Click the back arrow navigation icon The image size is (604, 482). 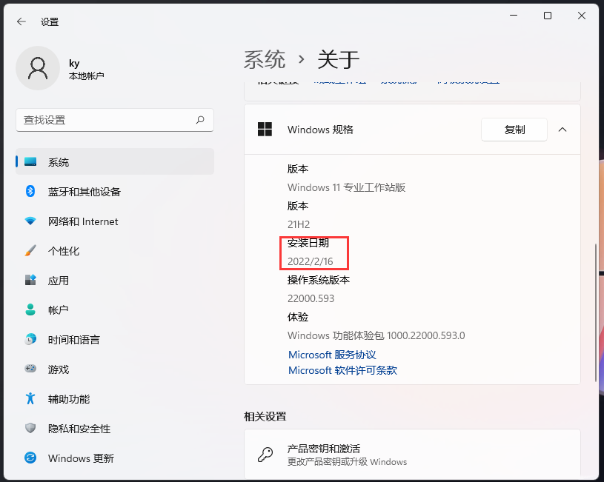[x=21, y=21]
